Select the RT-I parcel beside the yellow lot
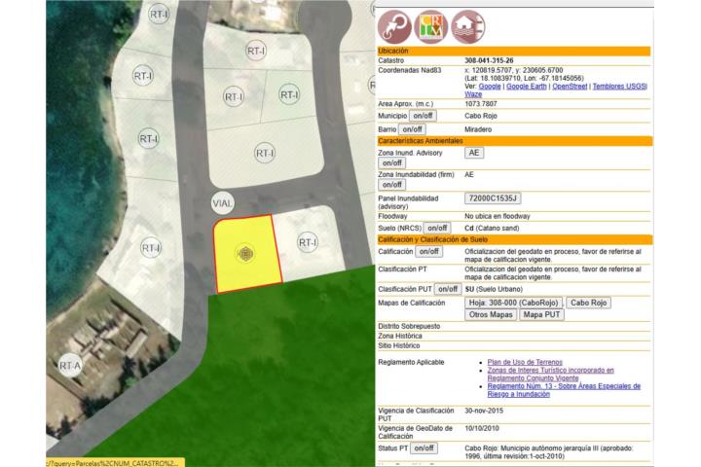 point(308,242)
